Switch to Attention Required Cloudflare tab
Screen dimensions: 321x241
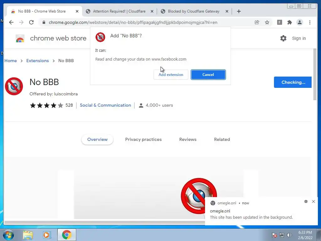[119, 11]
